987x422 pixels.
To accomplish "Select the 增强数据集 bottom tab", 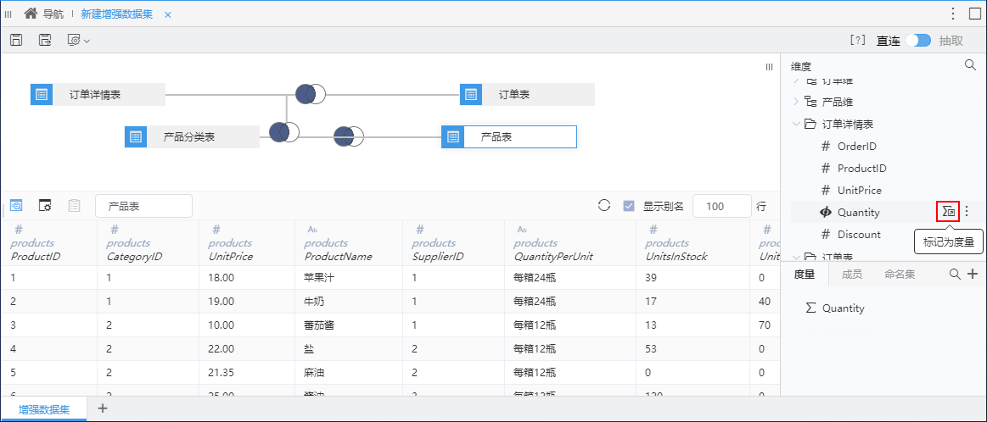I will click(44, 409).
